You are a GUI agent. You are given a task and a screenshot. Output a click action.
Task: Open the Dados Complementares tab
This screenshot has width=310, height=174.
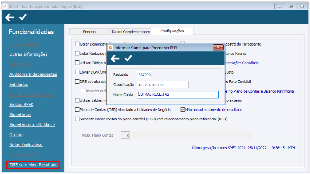click(x=131, y=32)
